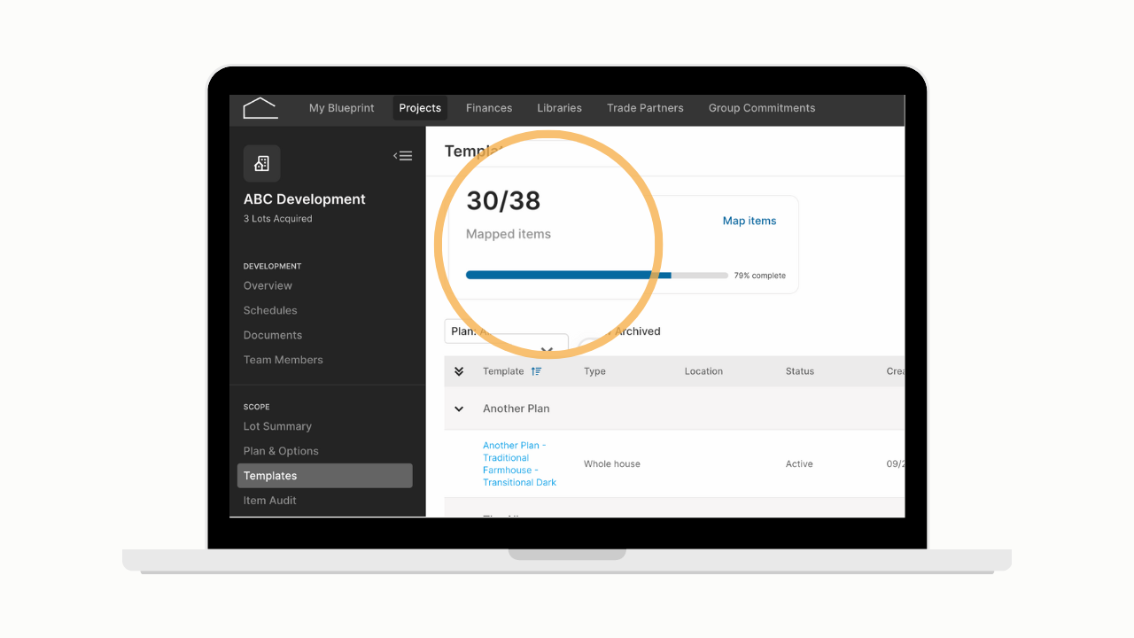Open the Plan filter dropdown
The height and width of the screenshot is (638, 1134).
(507, 339)
